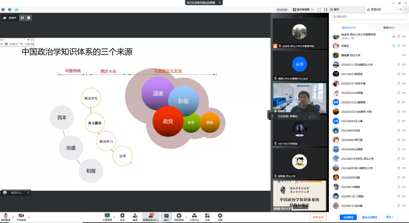Click the Search Members (搜索成员) input field
The height and width of the screenshot is (223, 409).
point(368,17)
